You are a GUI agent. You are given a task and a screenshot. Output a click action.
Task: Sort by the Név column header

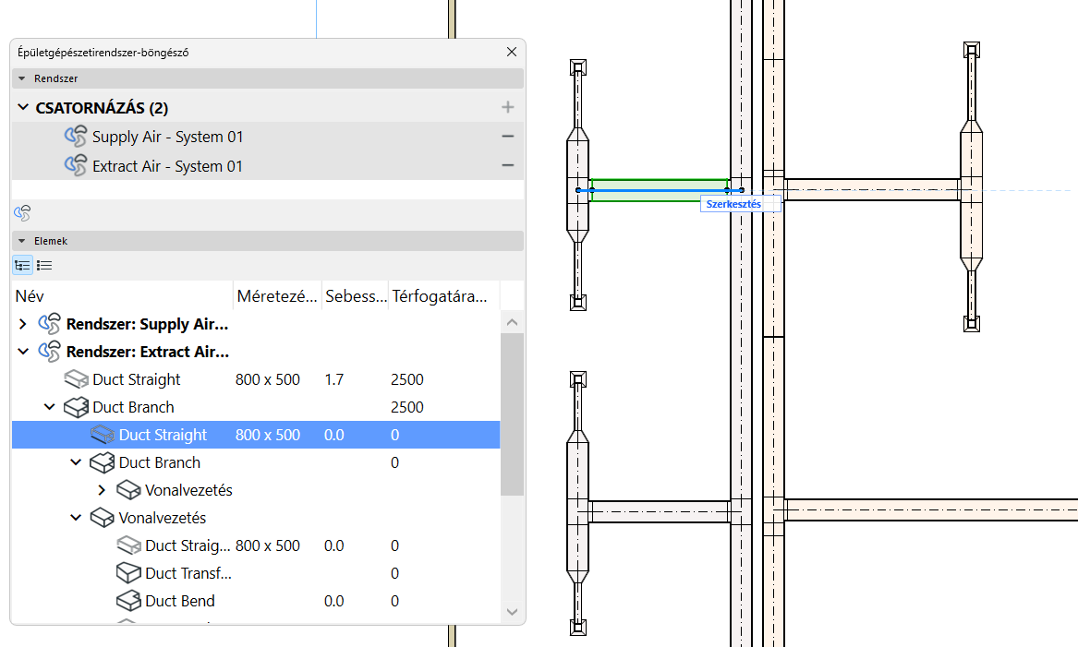[122, 296]
